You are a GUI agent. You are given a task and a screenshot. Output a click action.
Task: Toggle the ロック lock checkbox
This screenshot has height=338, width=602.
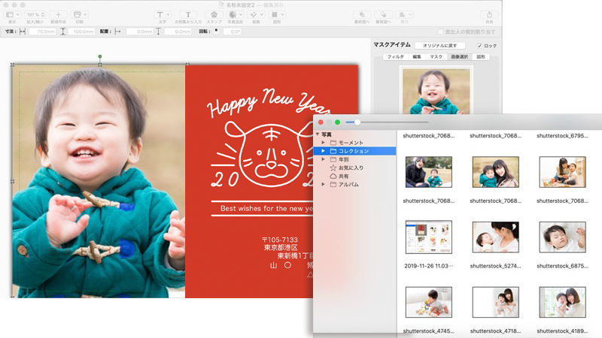pyautogui.click(x=479, y=46)
